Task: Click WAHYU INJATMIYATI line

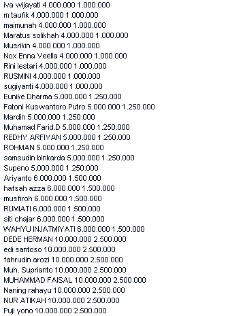Action: point(74,229)
